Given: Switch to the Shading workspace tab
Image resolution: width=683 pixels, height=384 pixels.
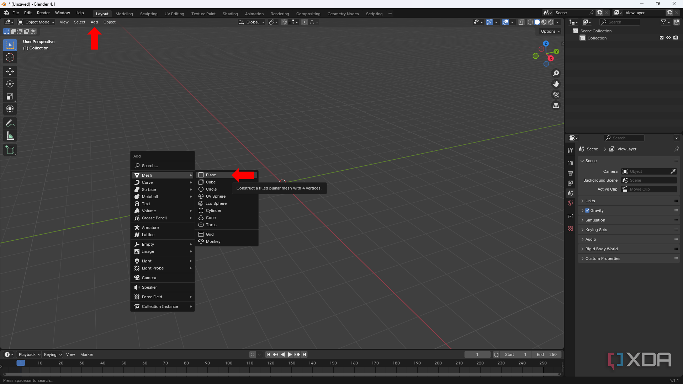Looking at the screenshot, I should click(x=230, y=14).
